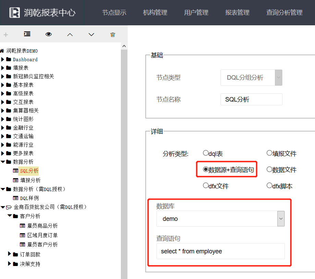Viewport: 315px width, 279px height.
Task: Click the add node plus icon
Action: [x=6, y=35]
